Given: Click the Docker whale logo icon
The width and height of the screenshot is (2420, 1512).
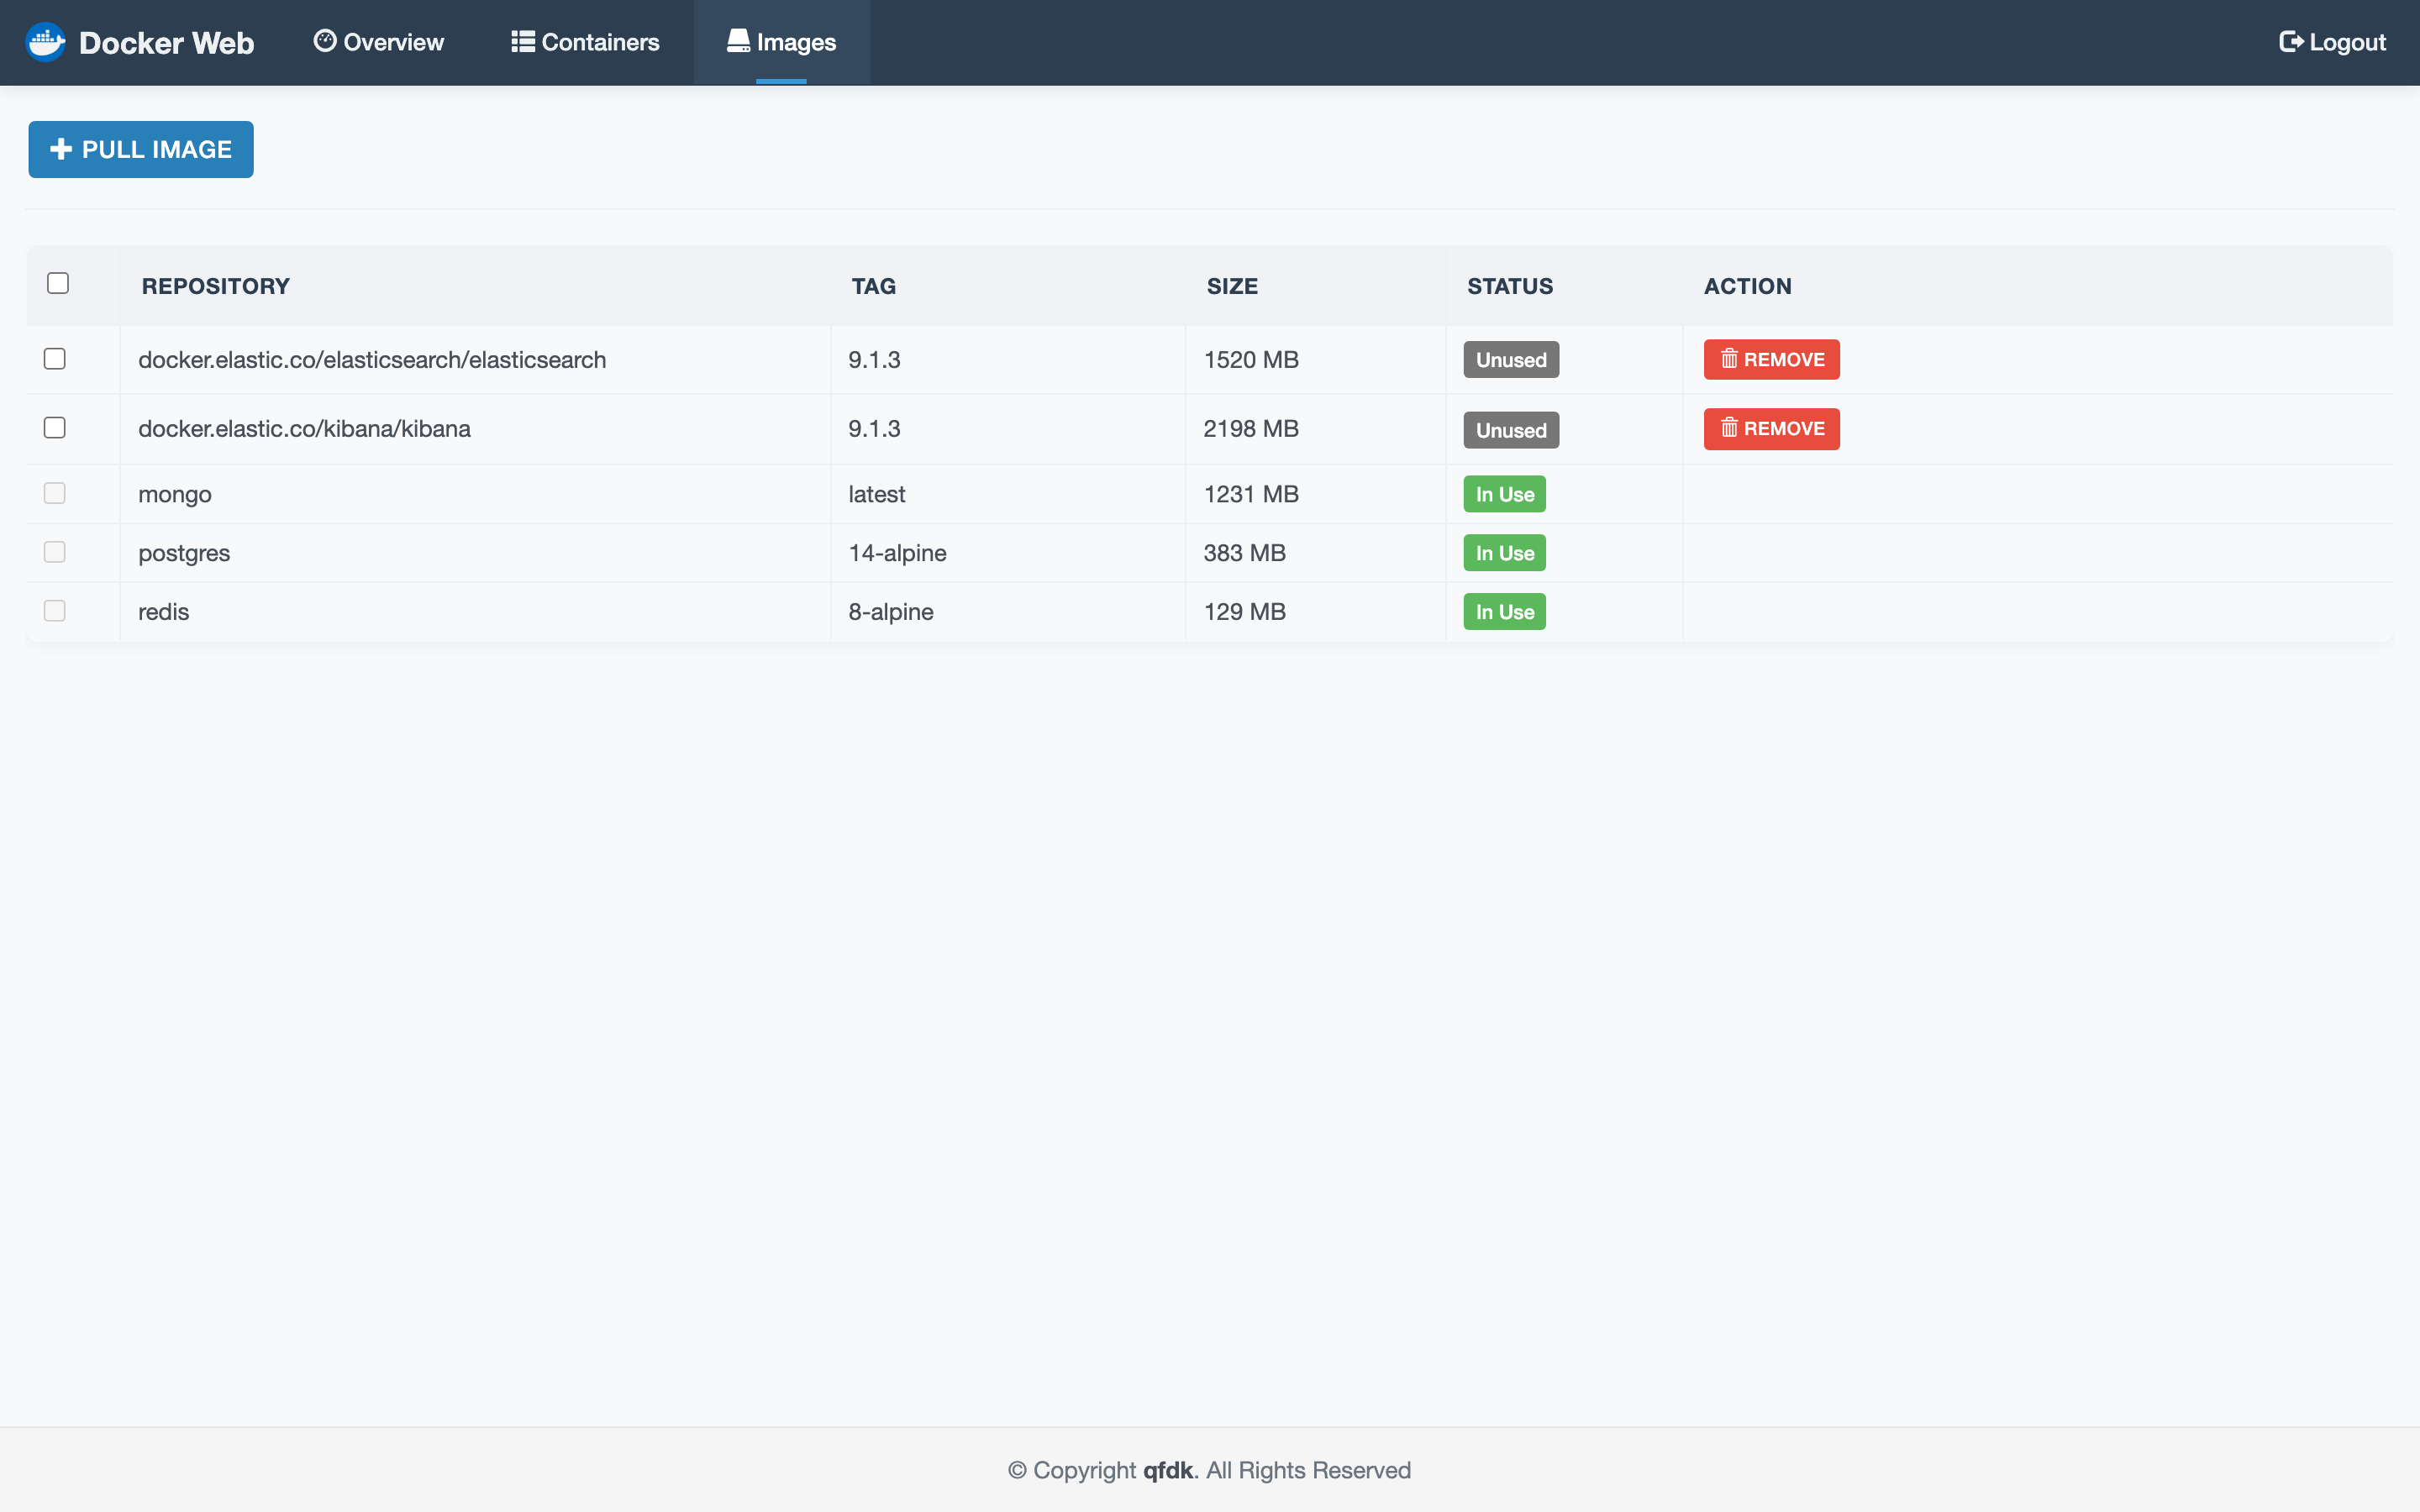Looking at the screenshot, I should coord(45,42).
